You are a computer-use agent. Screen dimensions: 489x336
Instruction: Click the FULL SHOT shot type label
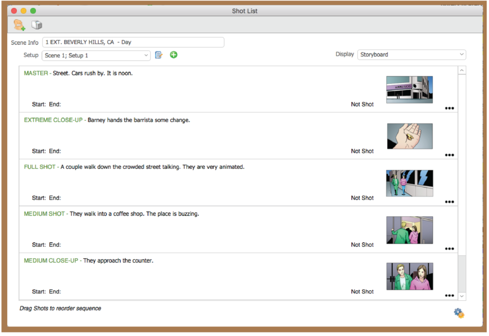pyautogui.click(x=40, y=167)
